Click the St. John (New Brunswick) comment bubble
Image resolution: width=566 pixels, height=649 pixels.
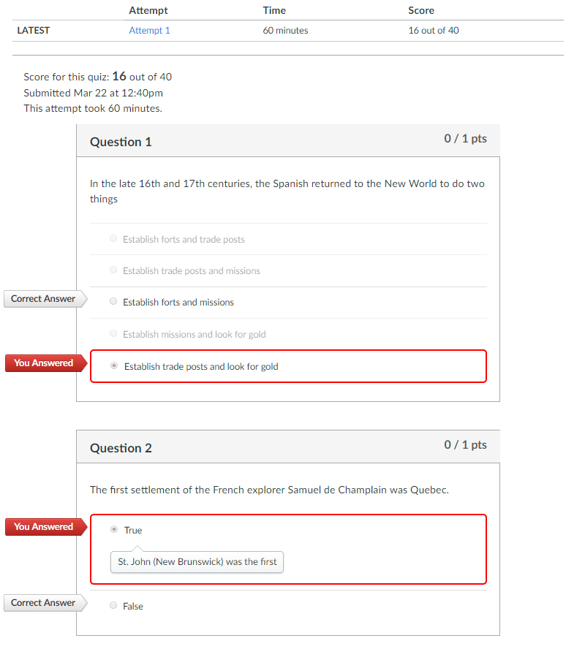point(197,562)
